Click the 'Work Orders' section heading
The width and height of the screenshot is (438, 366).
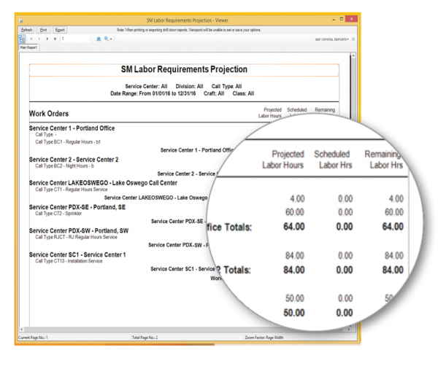49,114
